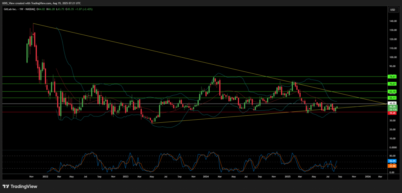Click the 55.11 green price label
The height and width of the screenshot is (193, 402).
point(391,97)
